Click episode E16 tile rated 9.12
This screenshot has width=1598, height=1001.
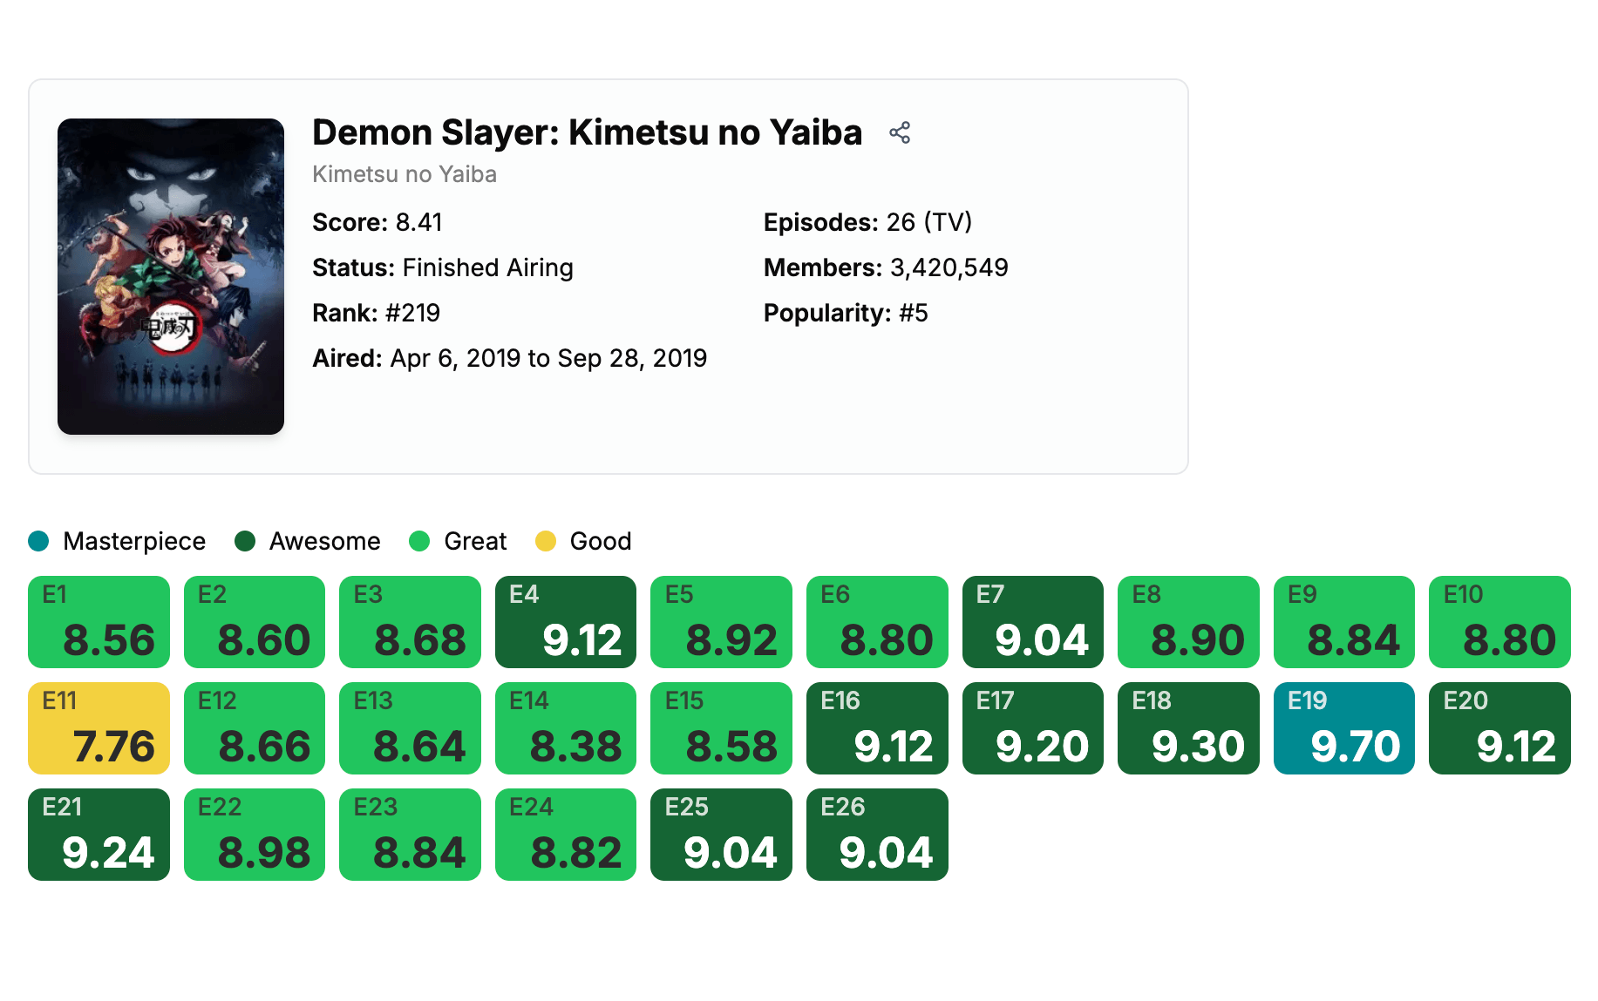pyautogui.click(x=877, y=728)
